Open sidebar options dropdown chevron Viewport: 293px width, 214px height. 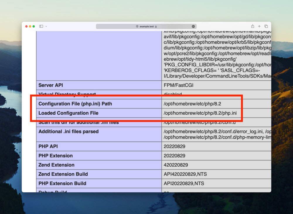click(x=46, y=26)
